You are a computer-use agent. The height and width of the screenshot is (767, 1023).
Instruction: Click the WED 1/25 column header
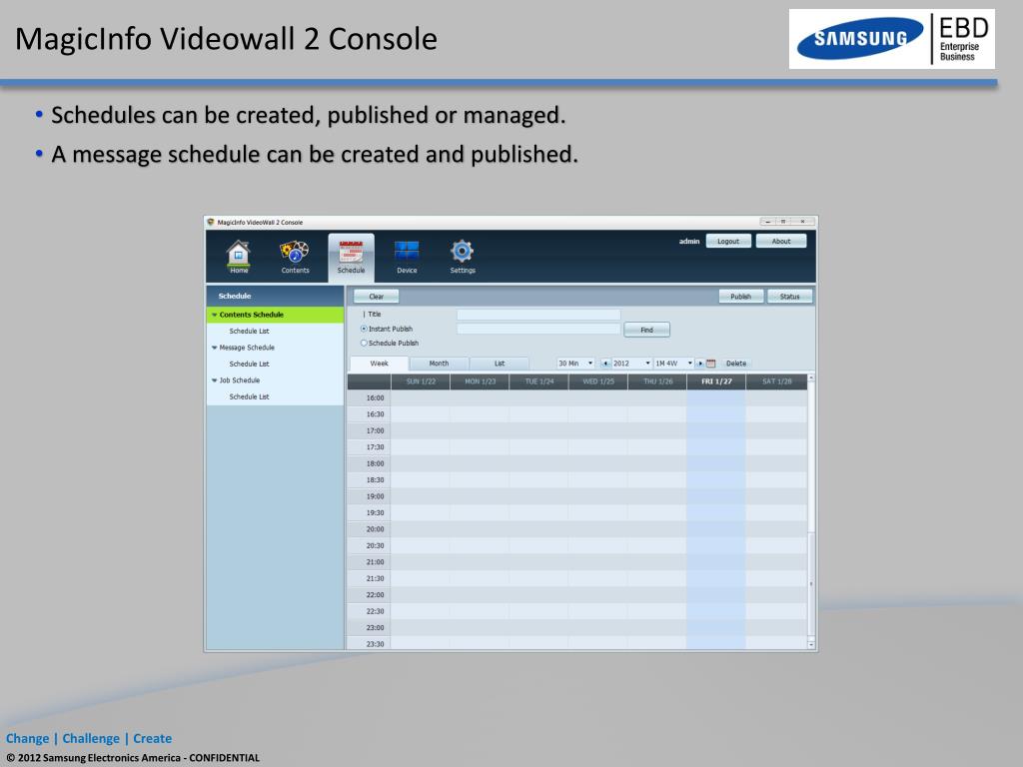click(598, 382)
